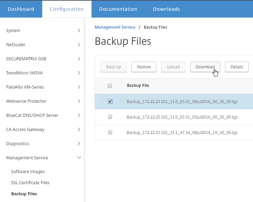Select Backup_172.22.25.101_11.0_65.31_06Jul2016_00_30_00.tgz file name
Viewport: 253px width, 202px height.
coord(182,102)
